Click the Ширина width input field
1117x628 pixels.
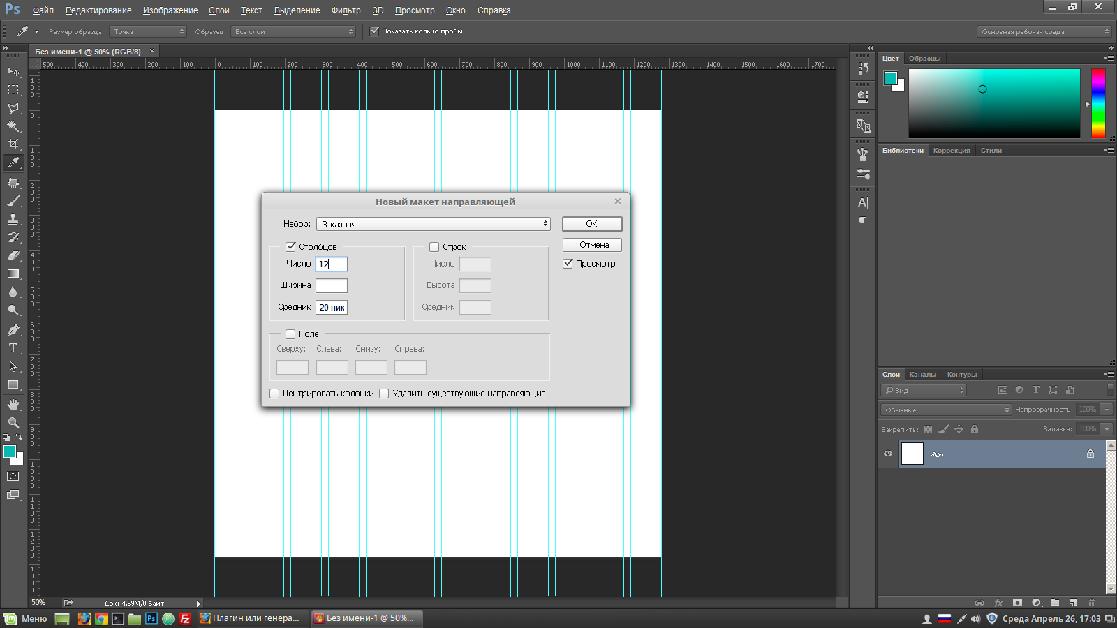332,285
